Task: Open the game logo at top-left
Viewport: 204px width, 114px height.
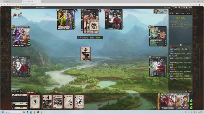Action: pyautogui.click(x=18, y=8)
